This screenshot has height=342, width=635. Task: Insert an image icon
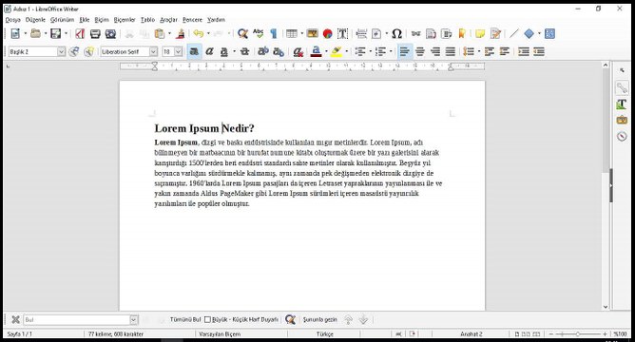coord(312,33)
